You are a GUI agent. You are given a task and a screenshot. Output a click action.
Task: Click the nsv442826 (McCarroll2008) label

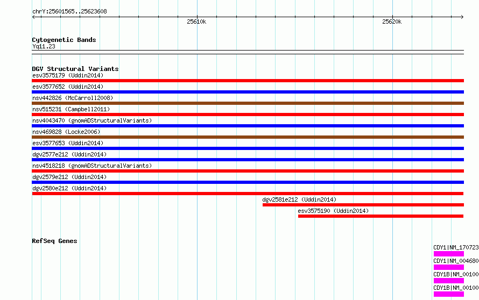point(73,98)
